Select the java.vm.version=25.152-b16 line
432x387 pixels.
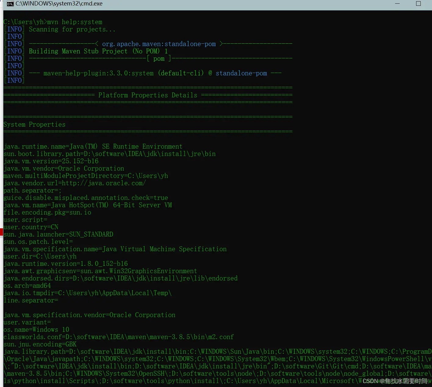(51, 161)
